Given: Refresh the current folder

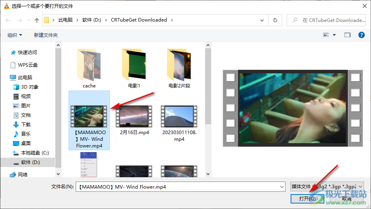Looking at the screenshot, I should click(x=275, y=20).
